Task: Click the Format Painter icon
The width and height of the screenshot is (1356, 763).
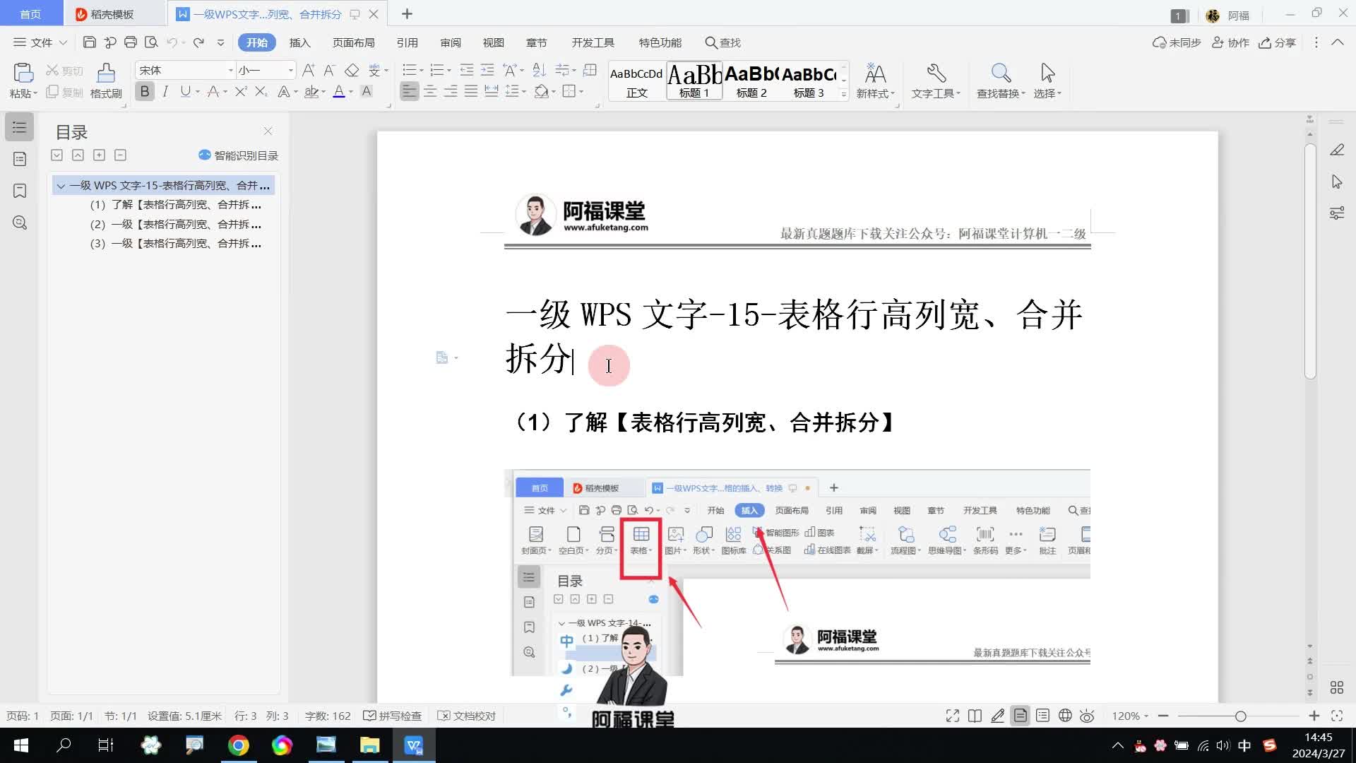Action: (106, 73)
